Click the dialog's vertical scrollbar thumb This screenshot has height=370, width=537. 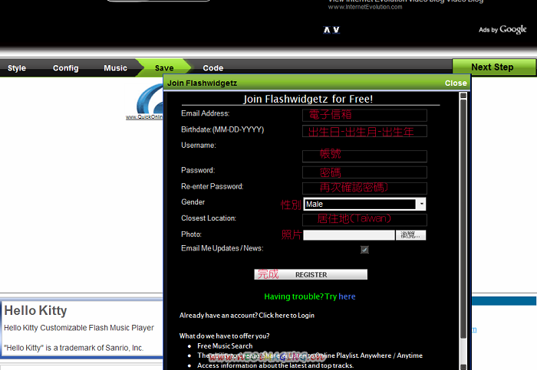(463, 219)
